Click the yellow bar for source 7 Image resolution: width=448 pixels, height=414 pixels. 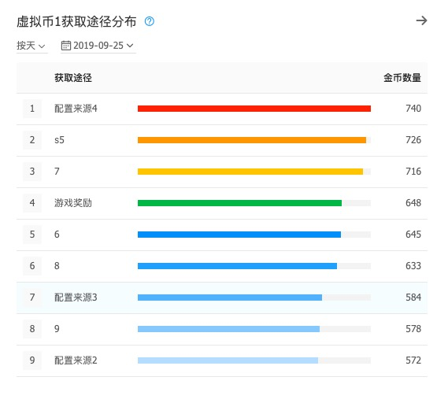coord(250,172)
